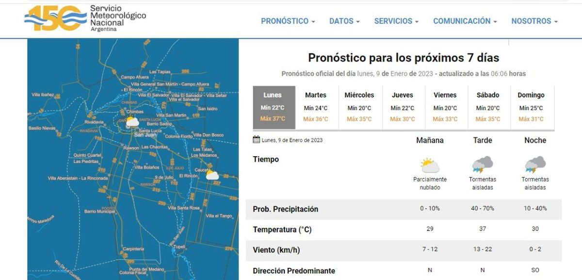Switch to the Sábado forecast tab
Viewport: 582px width, 280px height.
click(x=487, y=107)
